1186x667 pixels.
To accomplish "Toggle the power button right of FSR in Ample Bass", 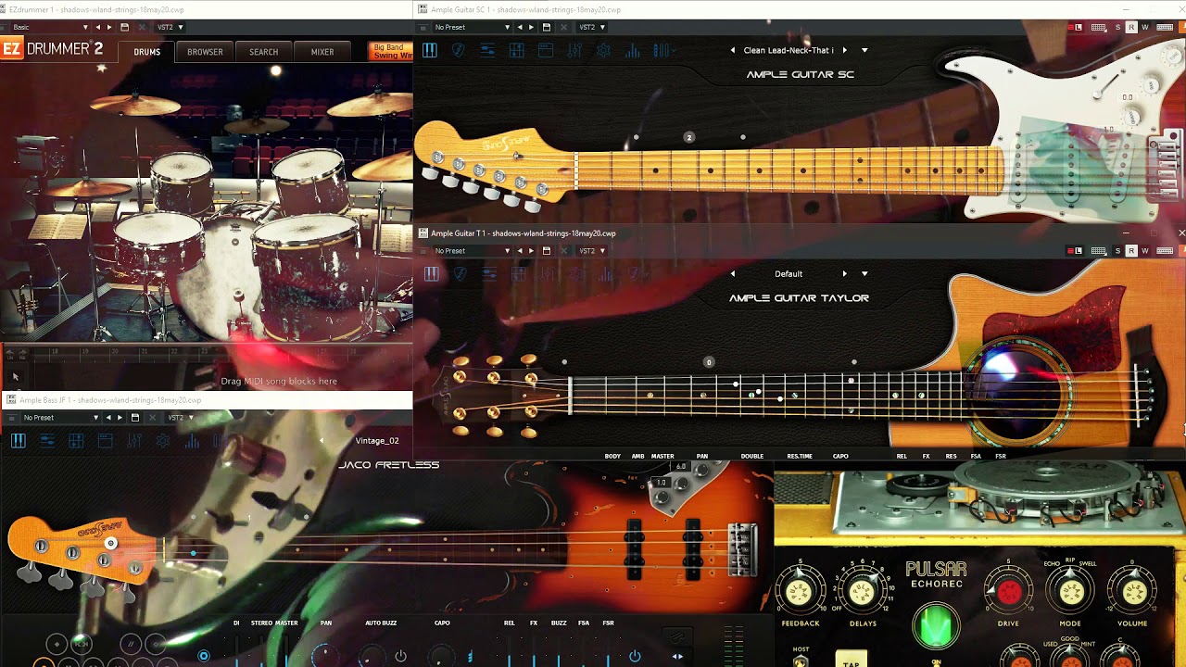I will [635, 657].
